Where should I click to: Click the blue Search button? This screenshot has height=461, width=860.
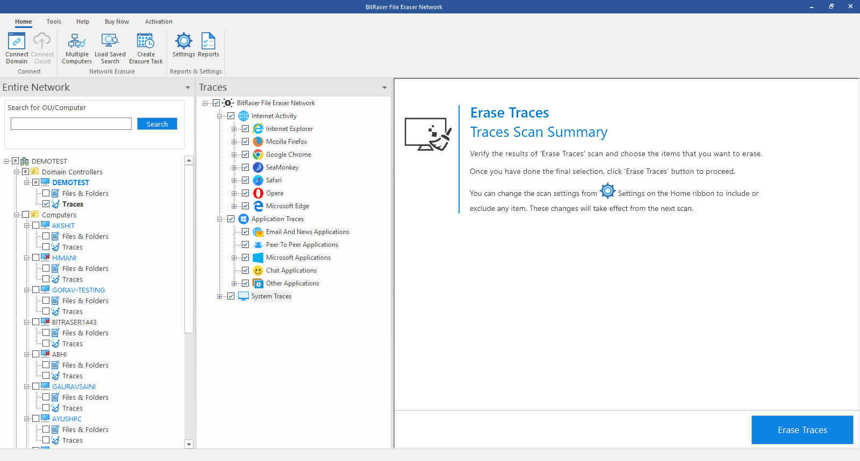(x=157, y=124)
